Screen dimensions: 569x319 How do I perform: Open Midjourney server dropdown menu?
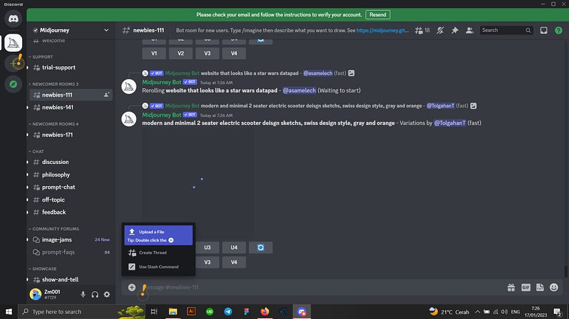pos(107,30)
